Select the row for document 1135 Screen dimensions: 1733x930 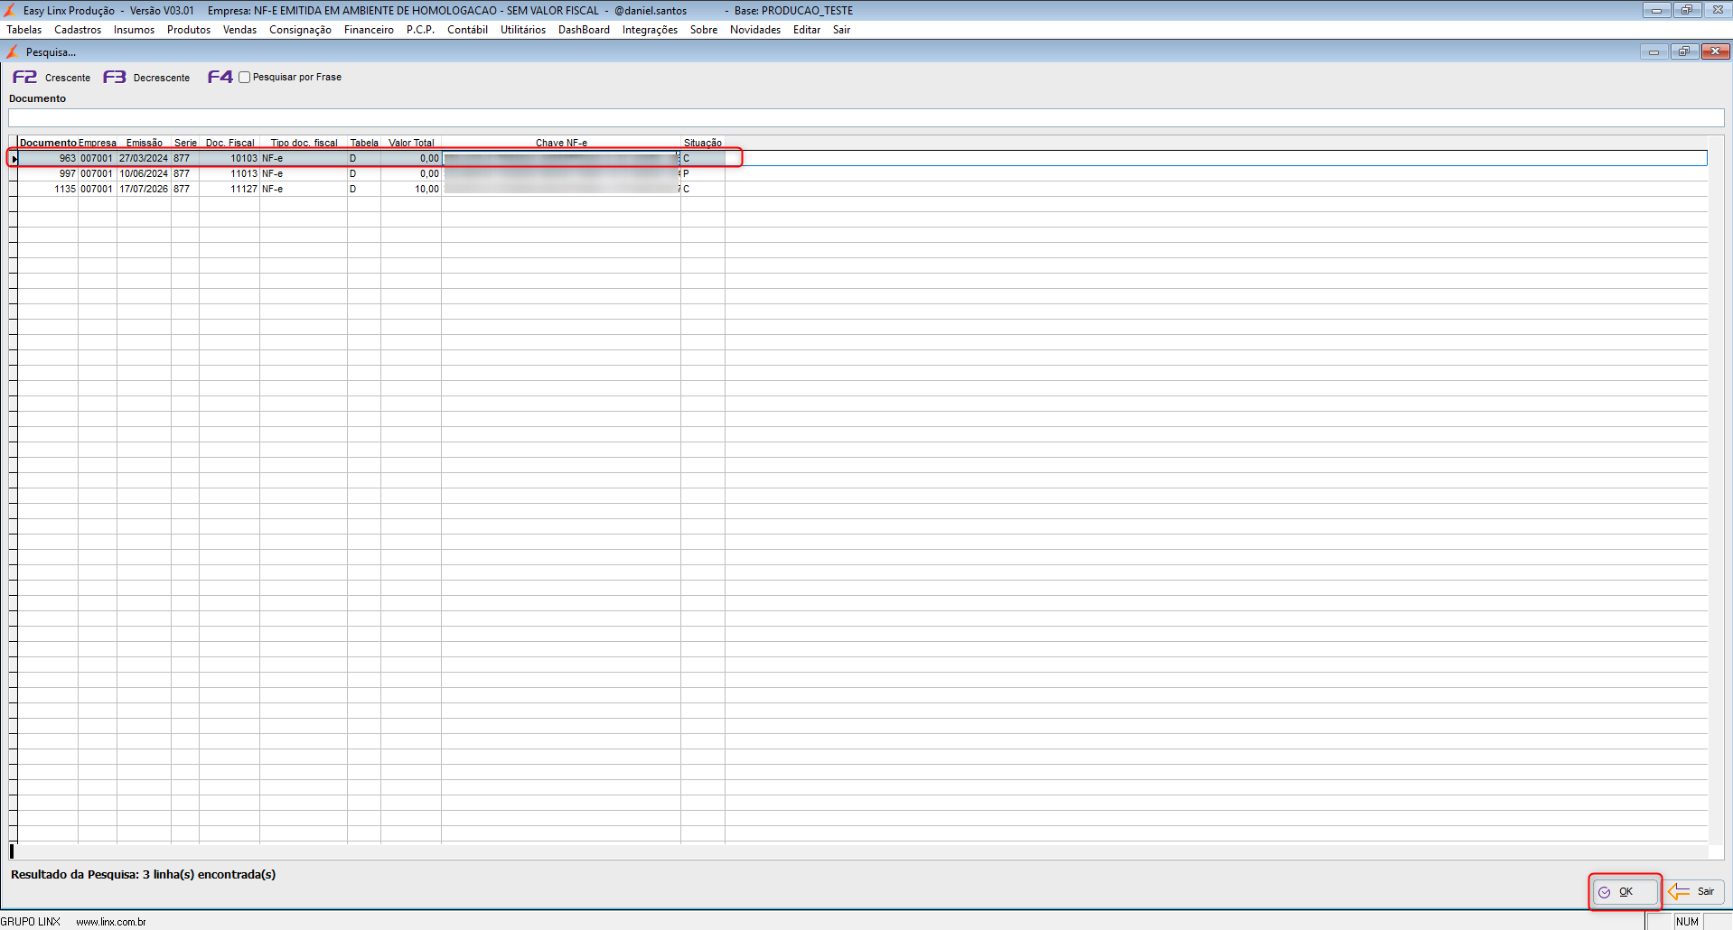[x=371, y=189]
